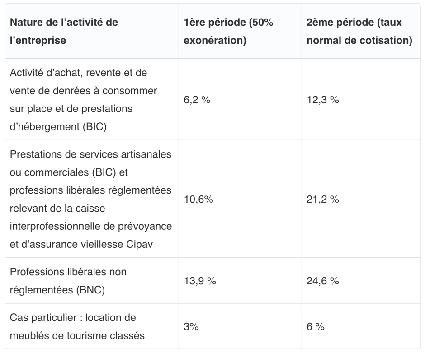Click the 6,2 % rate value

coord(197,100)
